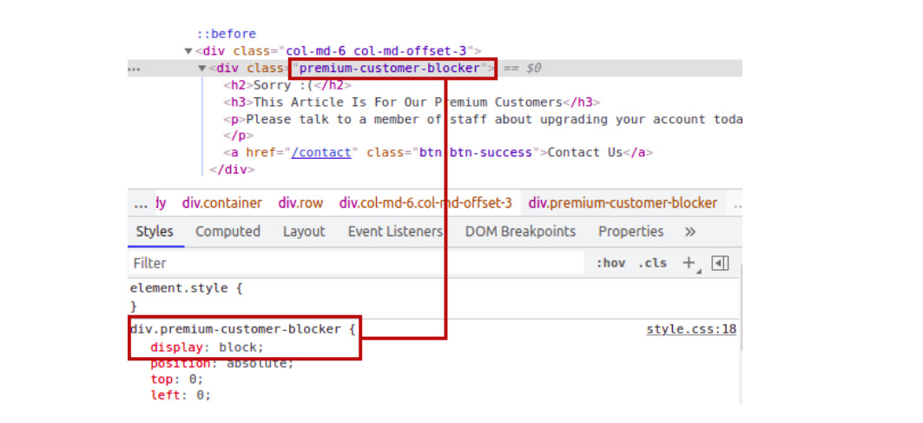Click the breadcrumb overflow ellipsis on left
The height and width of the screenshot is (423, 923).
click(141, 204)
